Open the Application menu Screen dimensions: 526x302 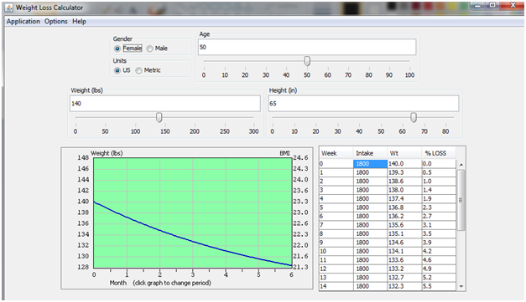(x=23, y=22)
